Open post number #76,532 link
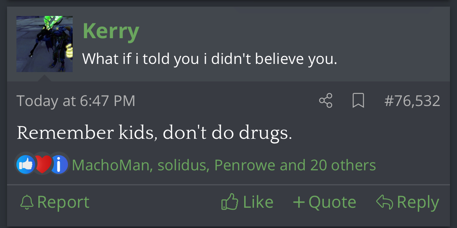 pyautogui.click(x=412, y=101)
